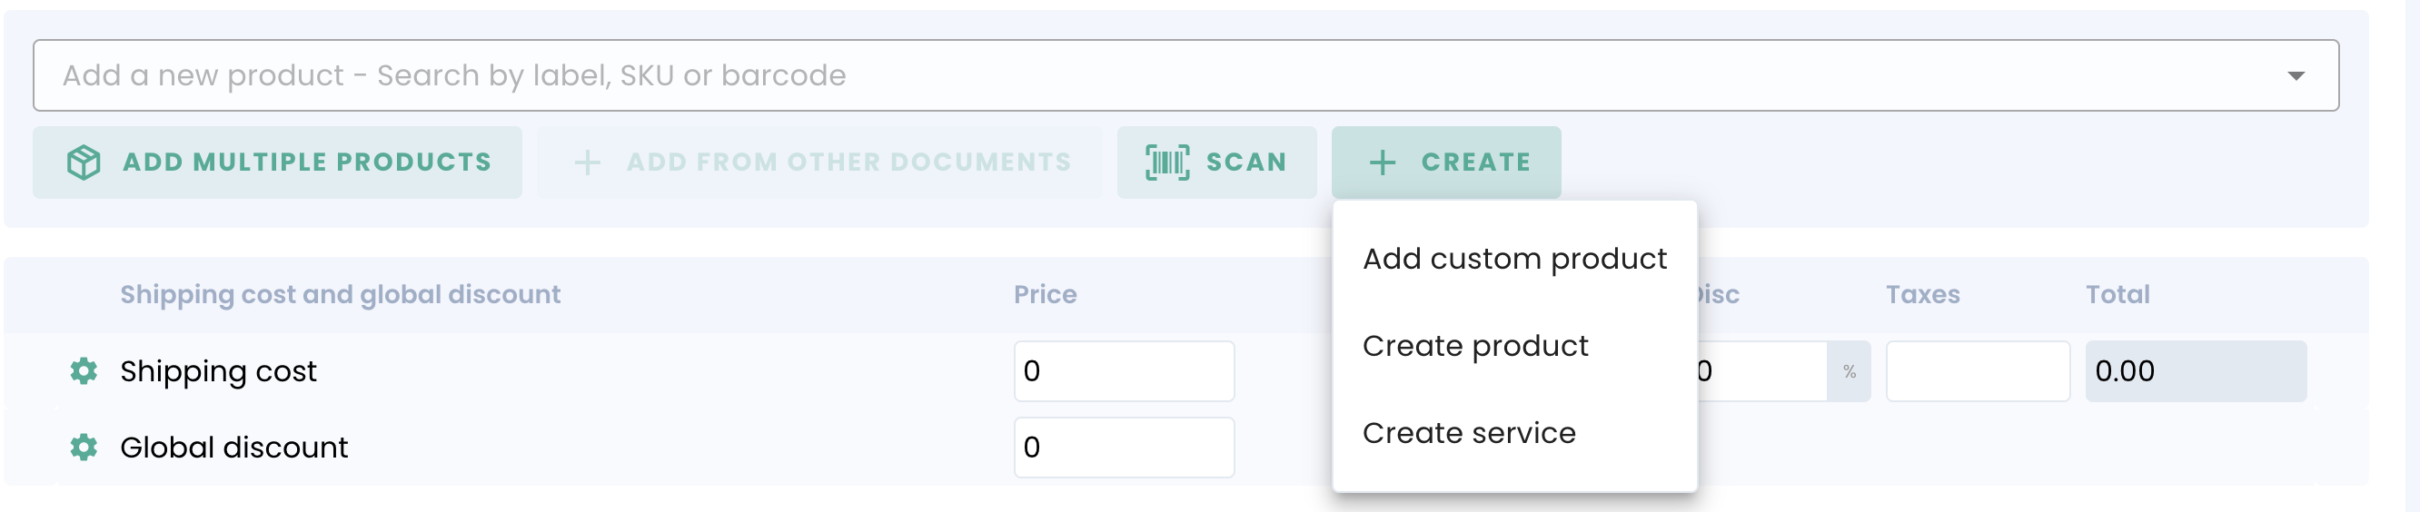
Task: Click the Shipping cost taxes field
Action: (1977, 371)
